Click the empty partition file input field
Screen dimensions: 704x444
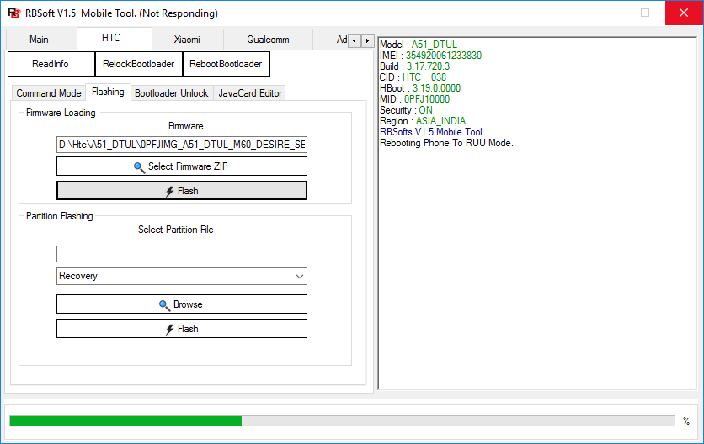tap(182, 254)
